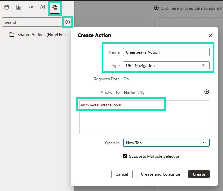223x191 pixels.
Task: Open the Data panel database icon
Action: (7, 7)
